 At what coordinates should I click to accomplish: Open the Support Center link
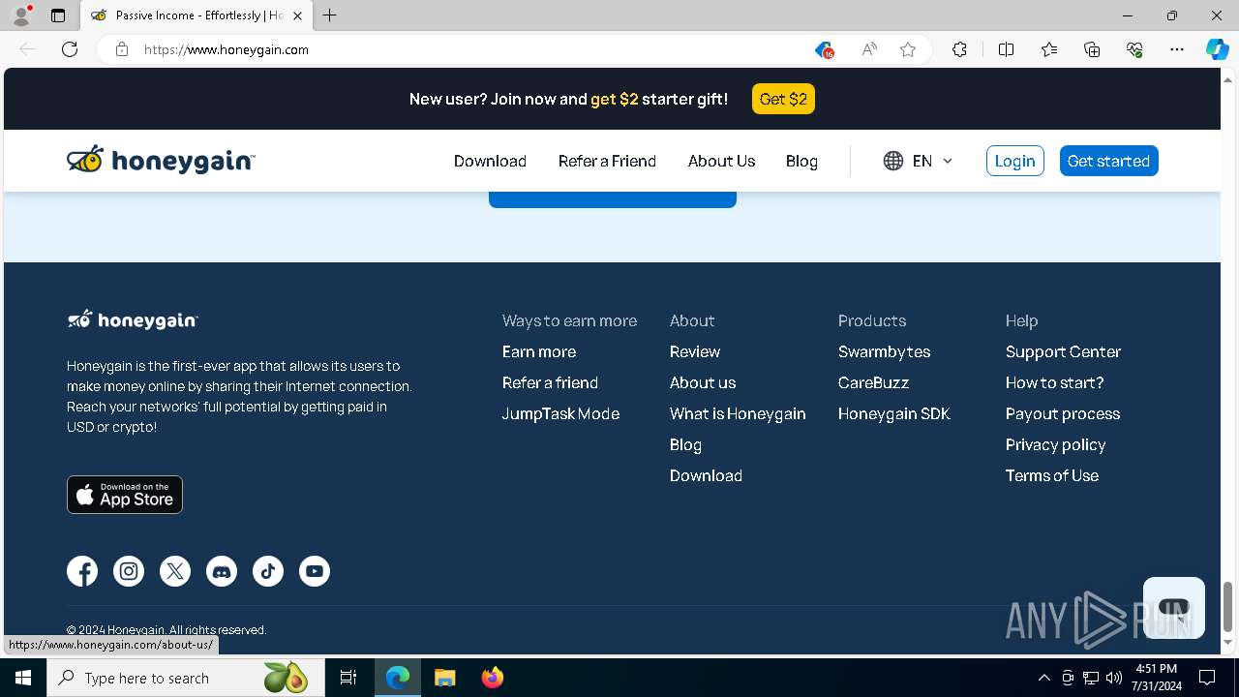[x=1063, y=351]
